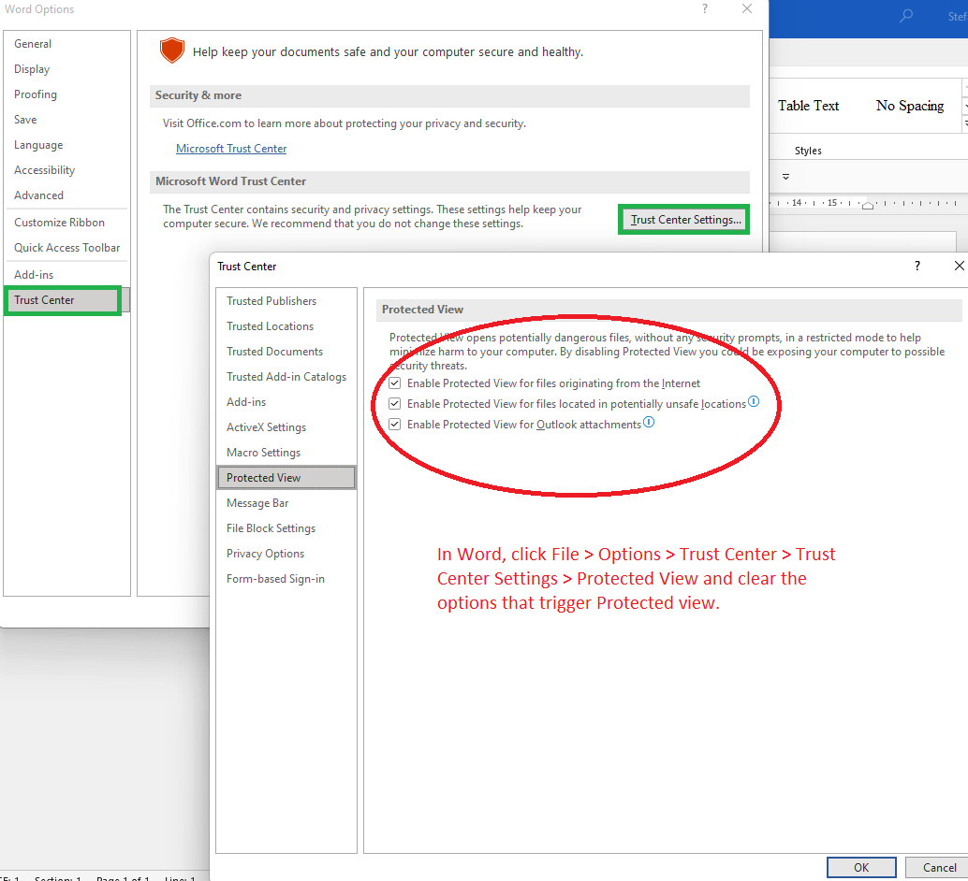
Task: Follow the Microsoft Trust Center link
Action: (231, 149)
